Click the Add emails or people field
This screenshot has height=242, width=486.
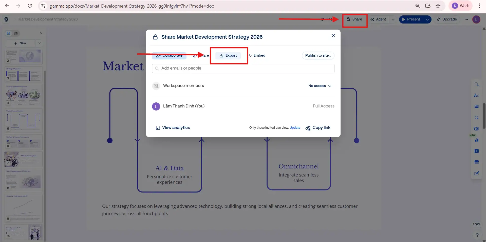(243, 68)
